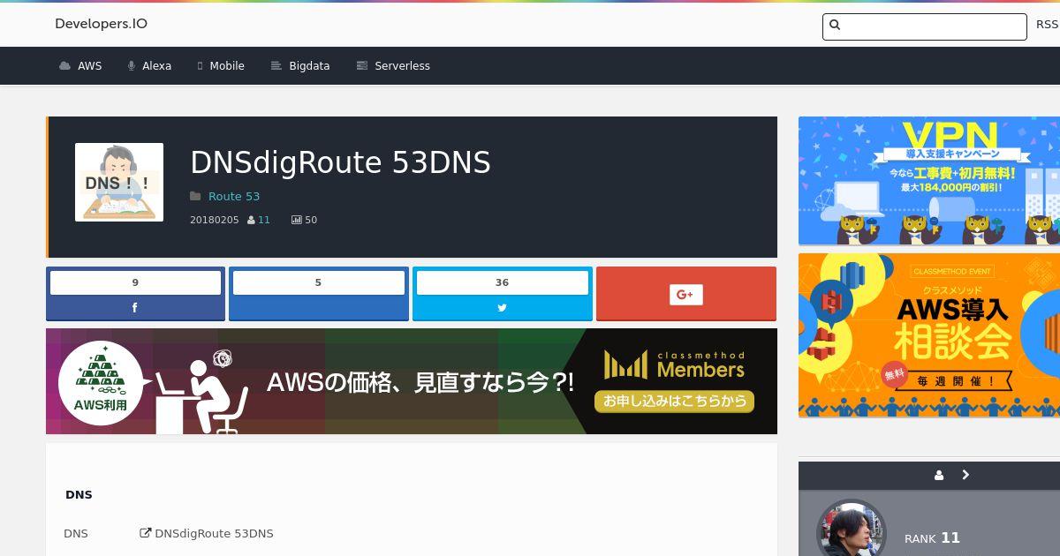Open the DNS article thumbnail image
Viewport: 1060px width, 556px height.
tap(119, 182)
